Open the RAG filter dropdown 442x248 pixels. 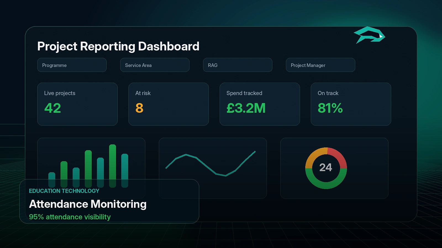[238, 65]
